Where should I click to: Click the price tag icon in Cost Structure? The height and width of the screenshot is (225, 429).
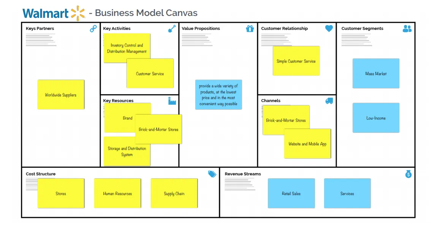coord(212,174)
